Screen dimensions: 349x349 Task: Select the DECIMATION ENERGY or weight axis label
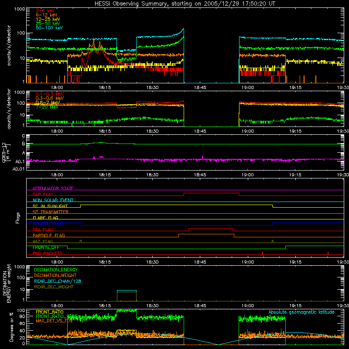coord(7,283)
